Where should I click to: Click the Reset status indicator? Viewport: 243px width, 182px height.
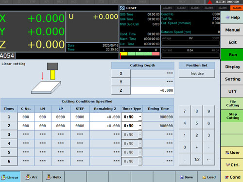click(x=139, y=8)
